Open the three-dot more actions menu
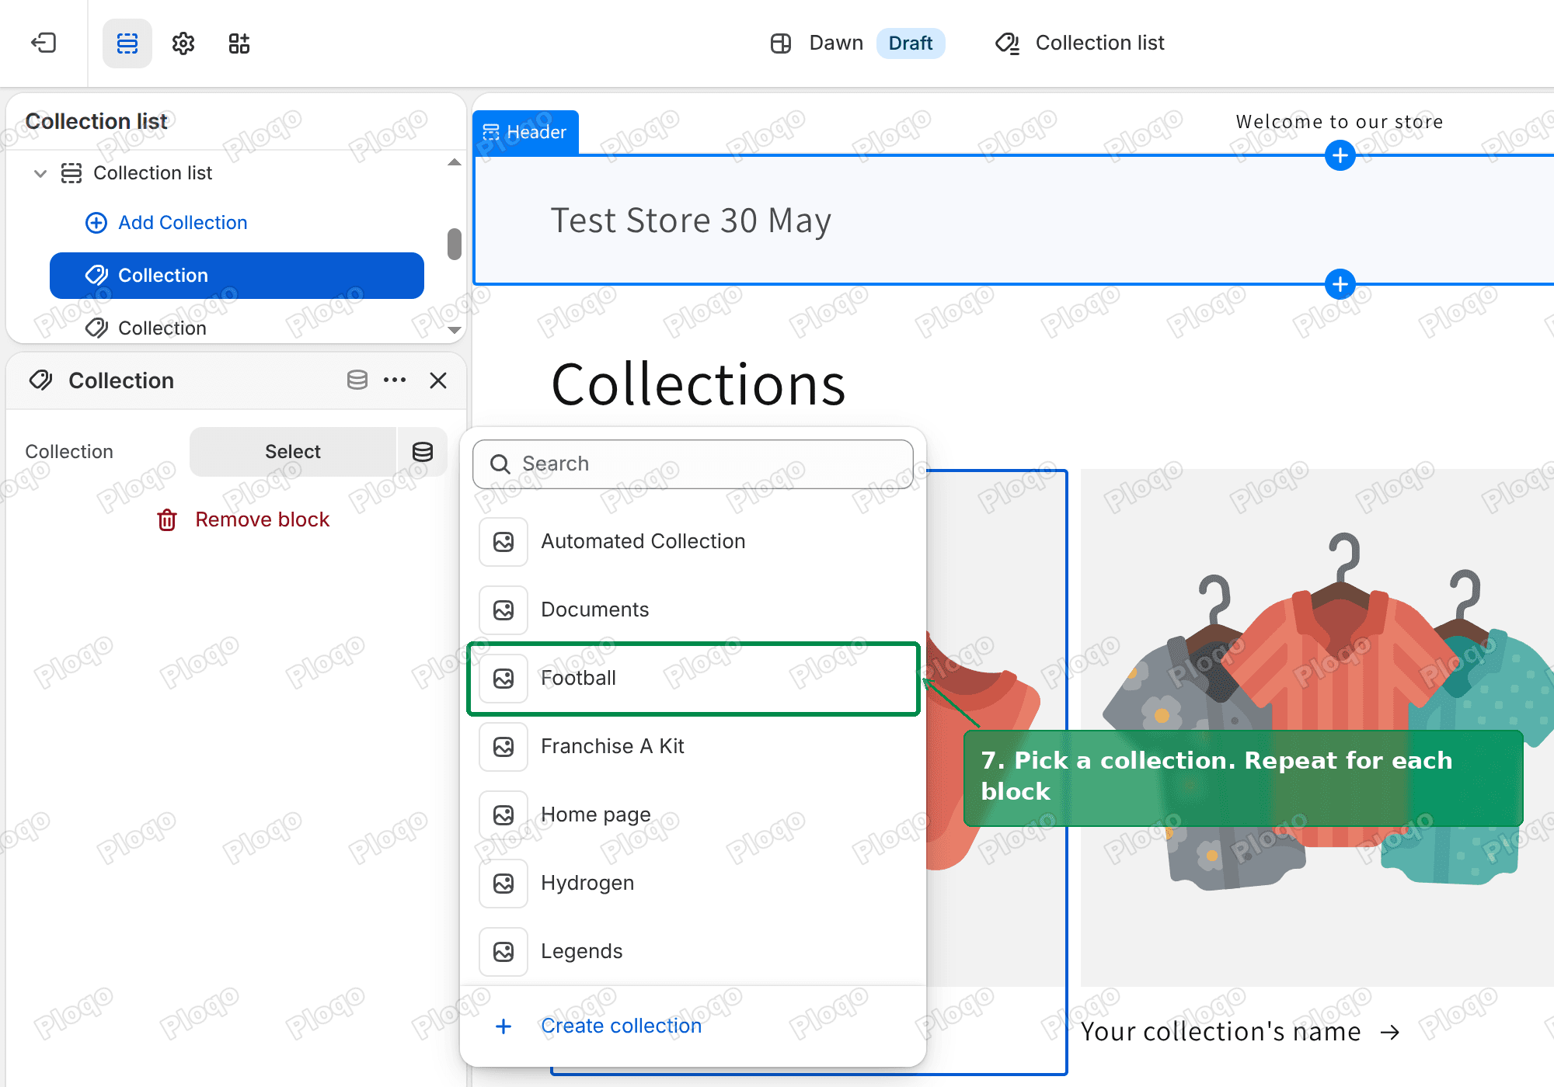Screen dimensions: 1554x1087 [395, 380]
